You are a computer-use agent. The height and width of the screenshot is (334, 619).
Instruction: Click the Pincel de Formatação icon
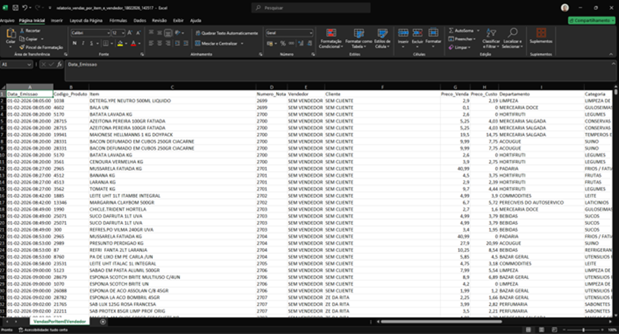point(22,47)
